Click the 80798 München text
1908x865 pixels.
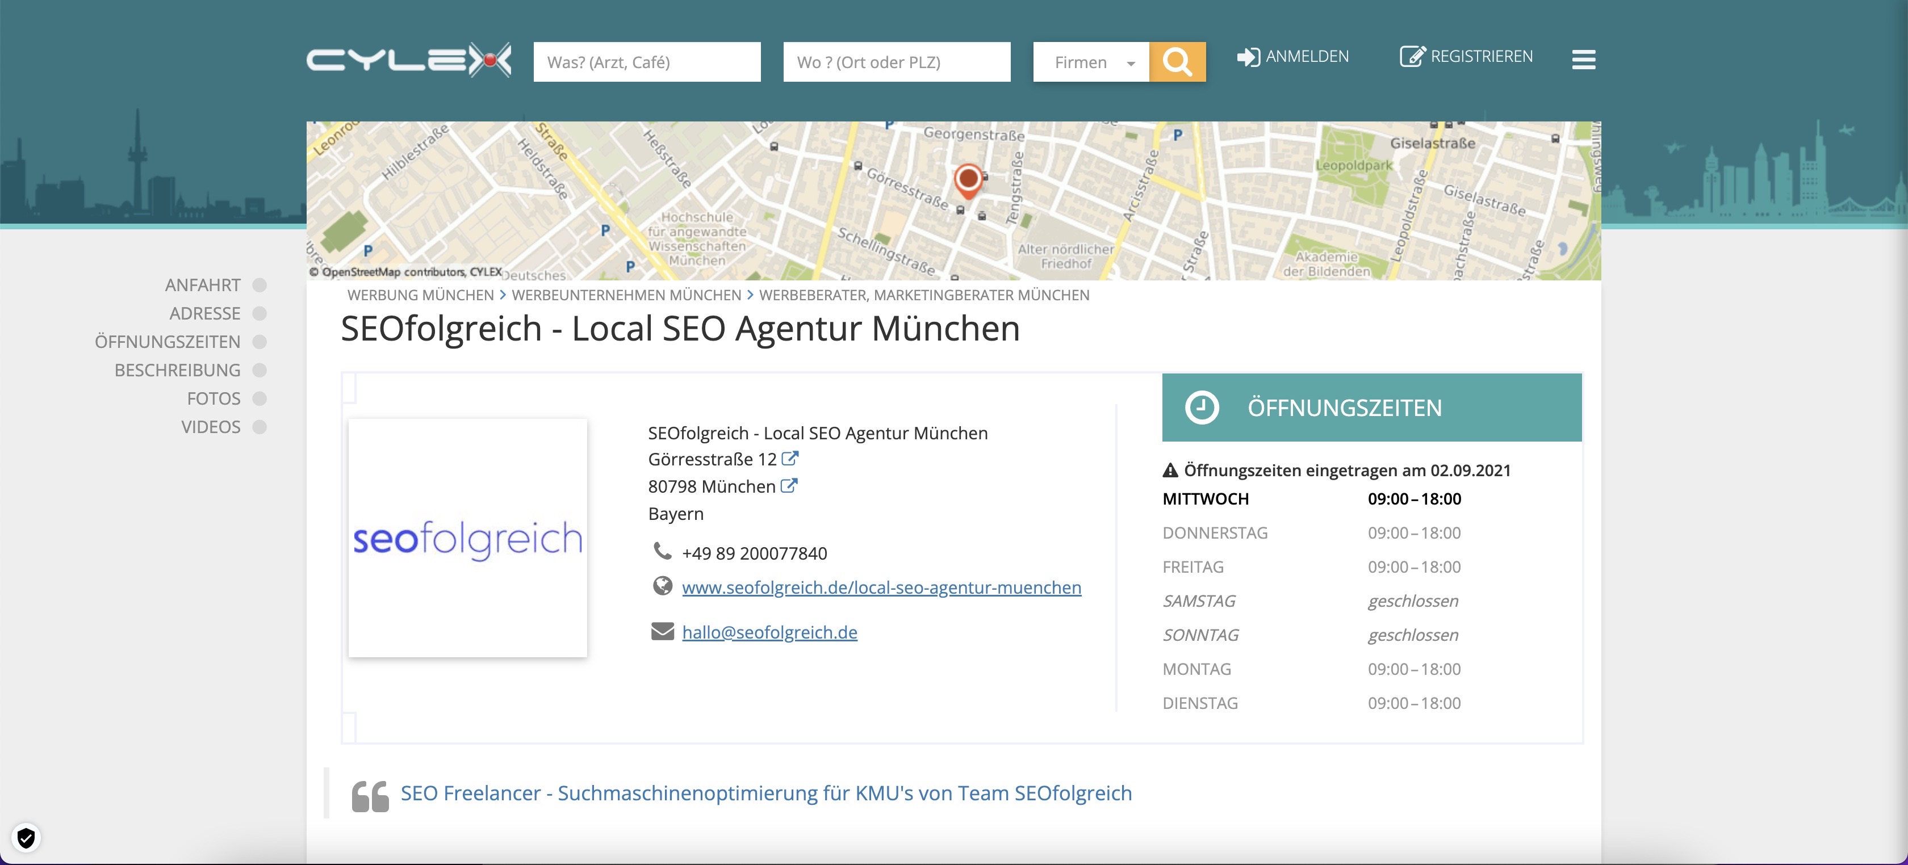point(711,486)
